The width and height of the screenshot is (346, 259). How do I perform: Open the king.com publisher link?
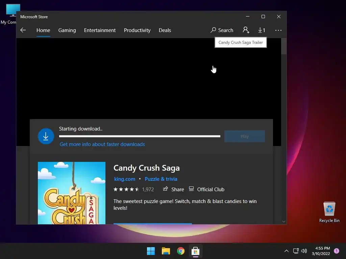click(x=124, y=179)
